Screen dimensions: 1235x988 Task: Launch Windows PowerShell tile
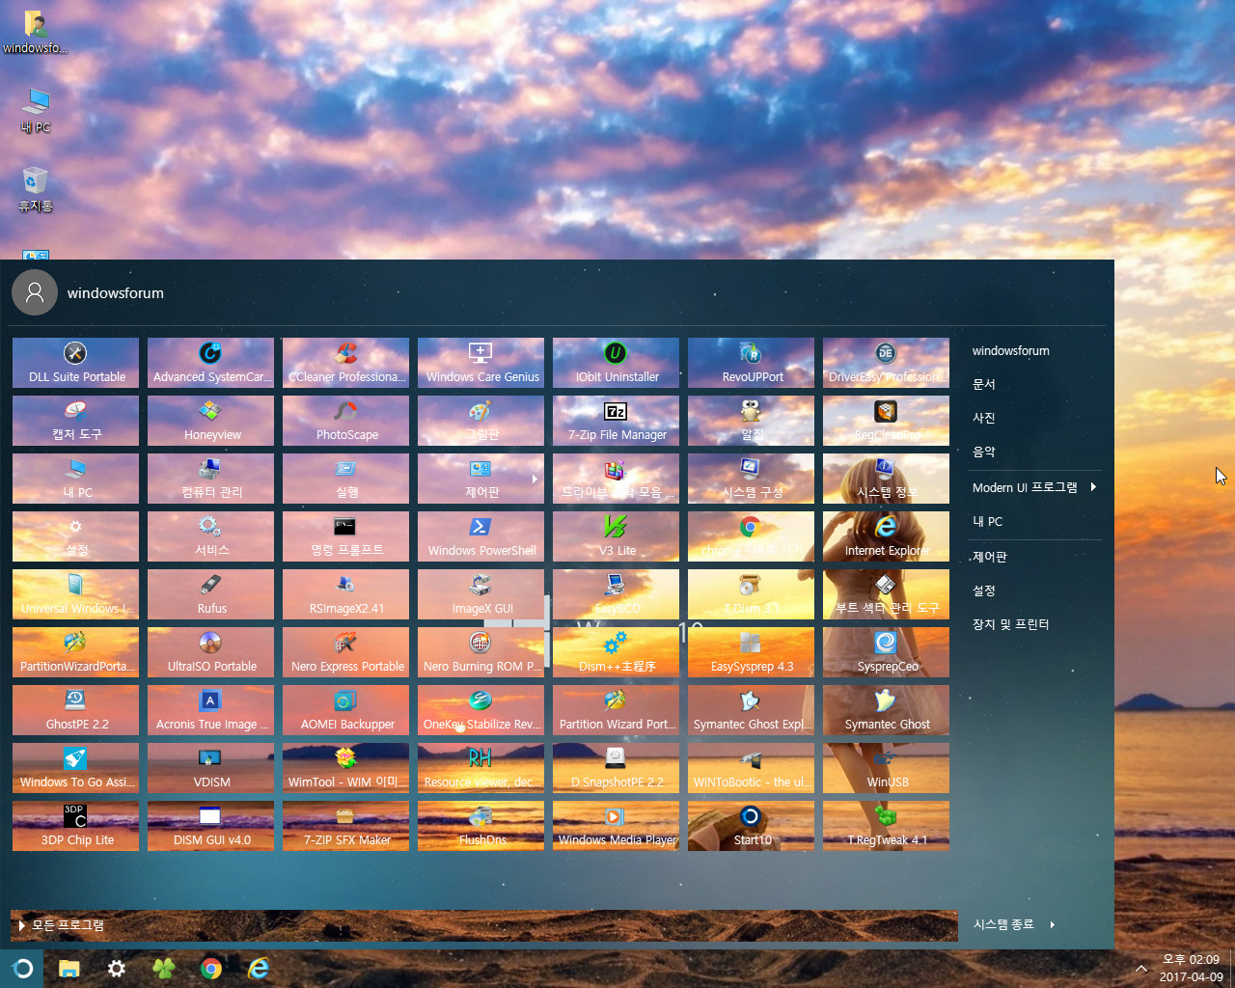tap(480, 536)
